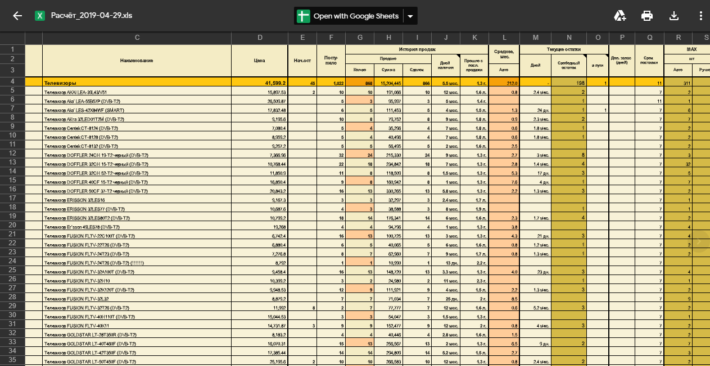Viewport: 710px width, 366px height.
Task: Click free stock total cell 198
Action: (569, 83)
